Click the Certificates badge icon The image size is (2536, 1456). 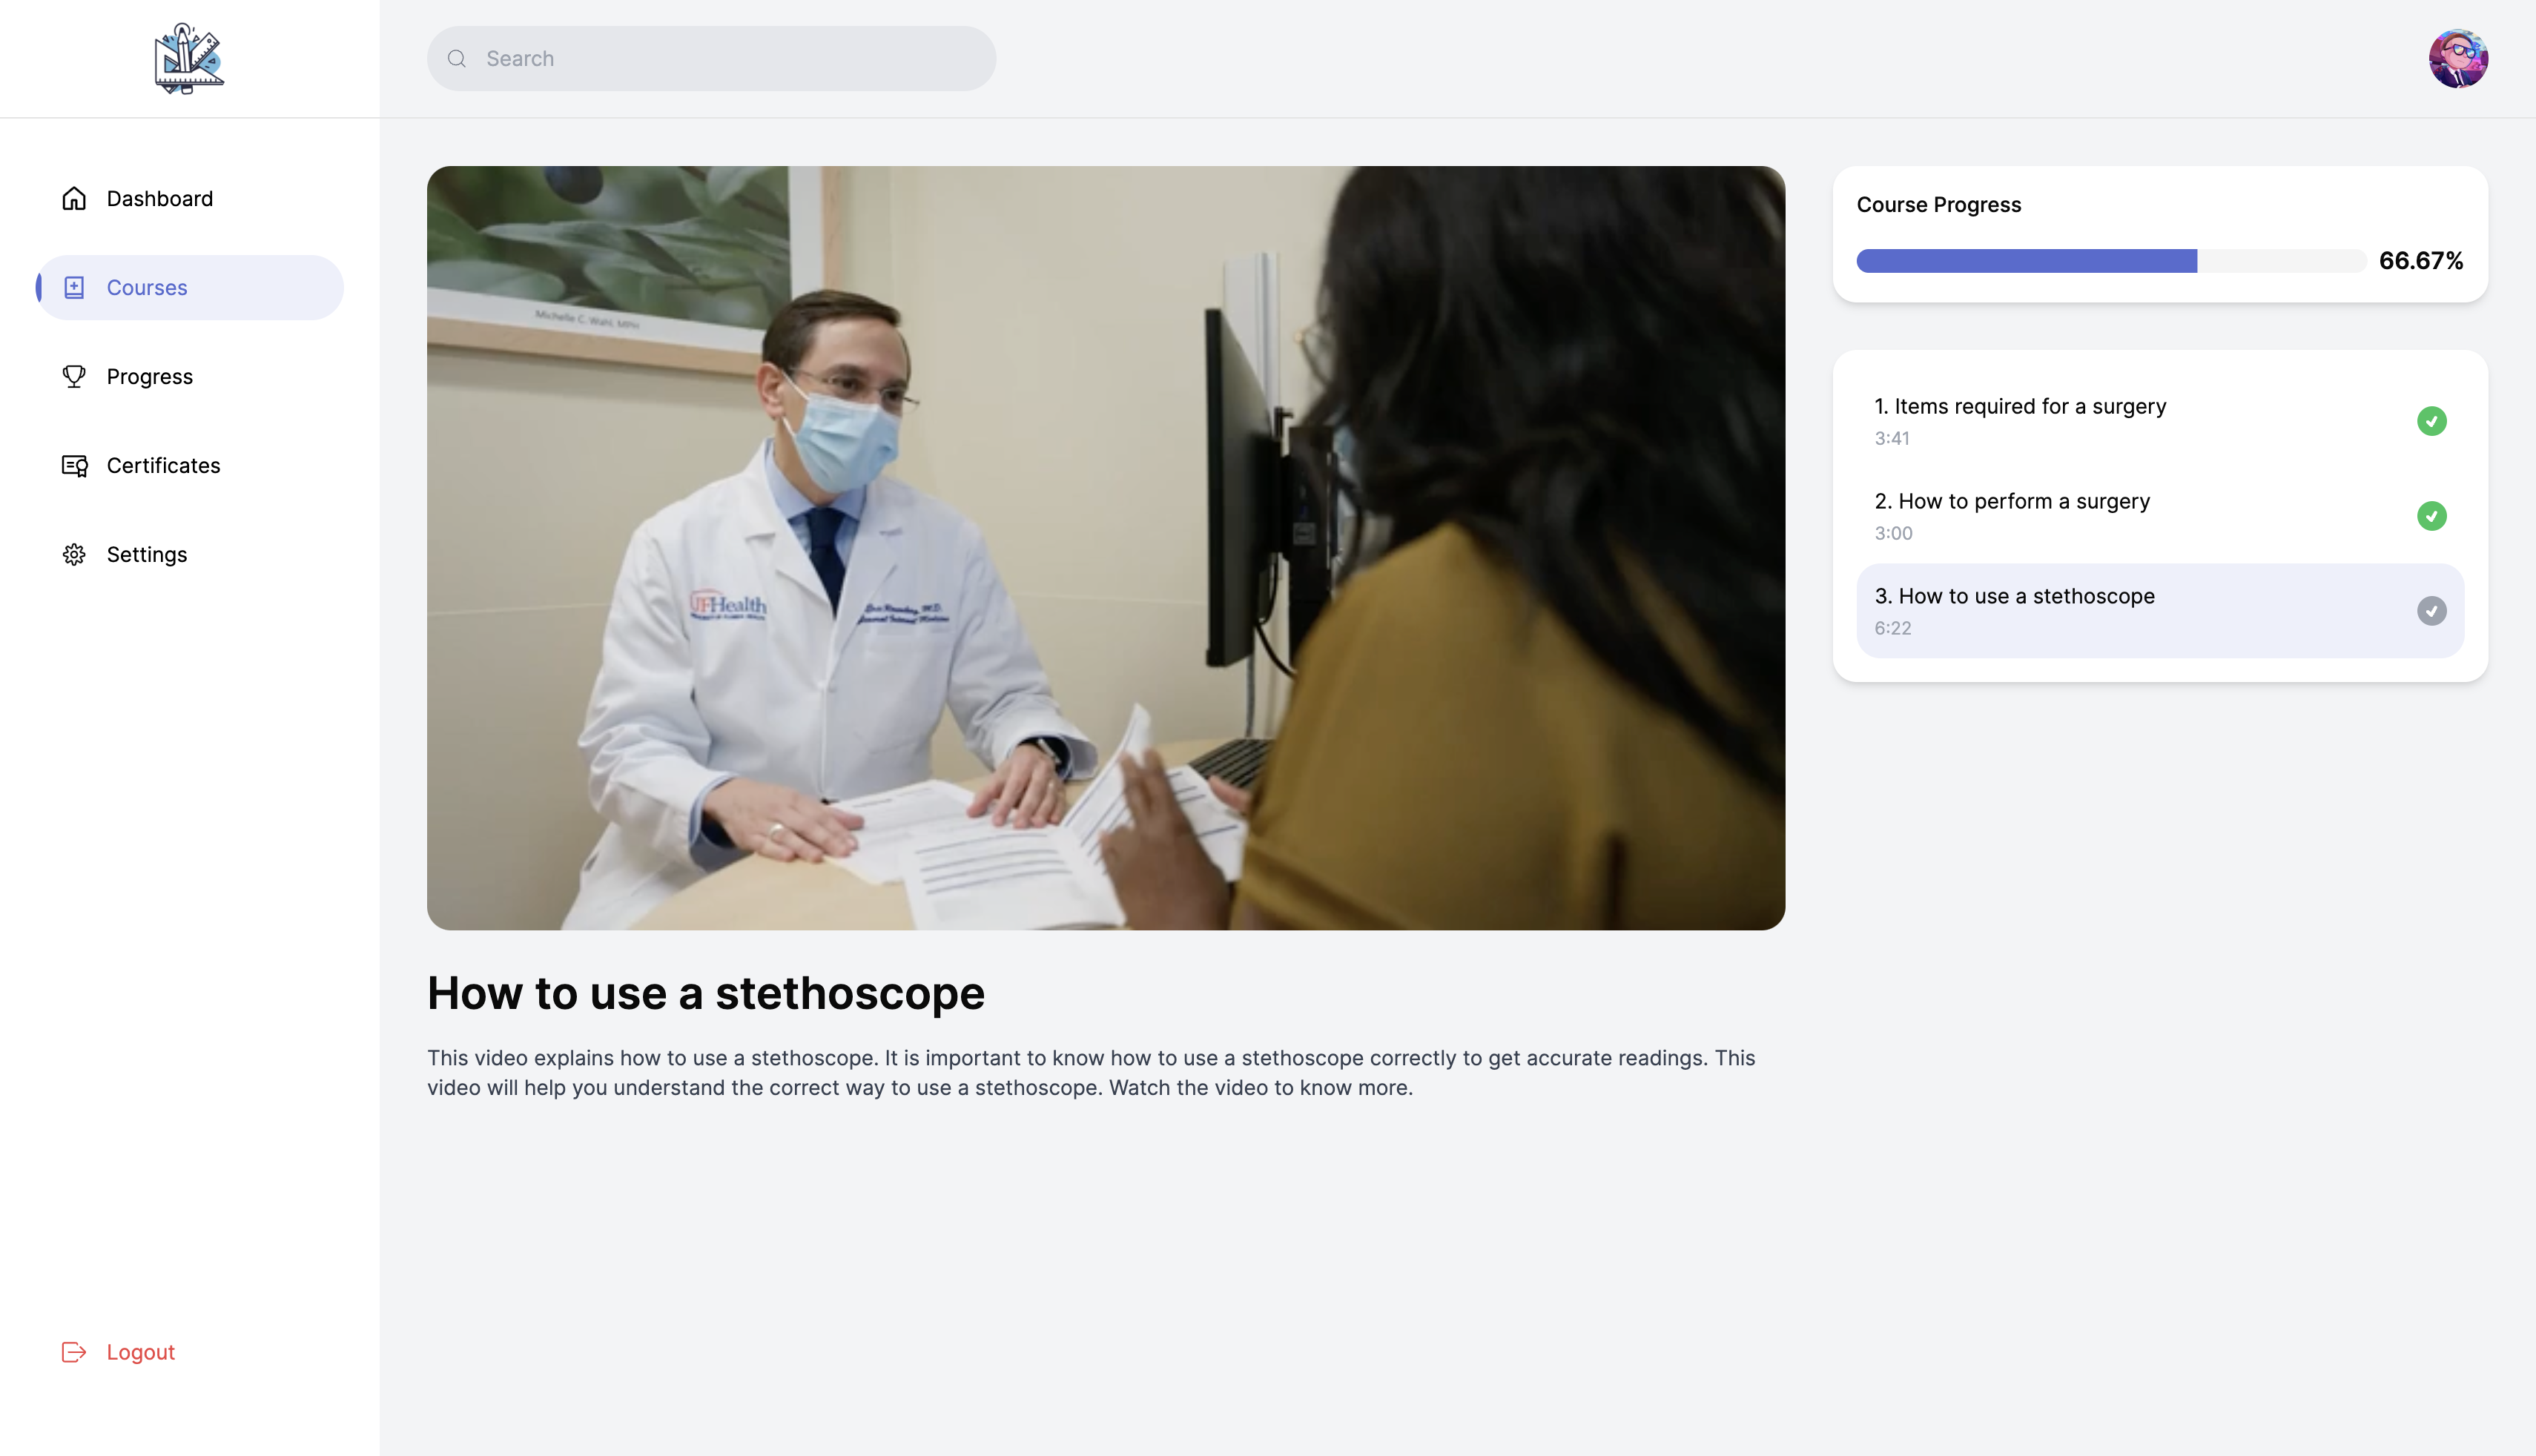pos(74,466)
